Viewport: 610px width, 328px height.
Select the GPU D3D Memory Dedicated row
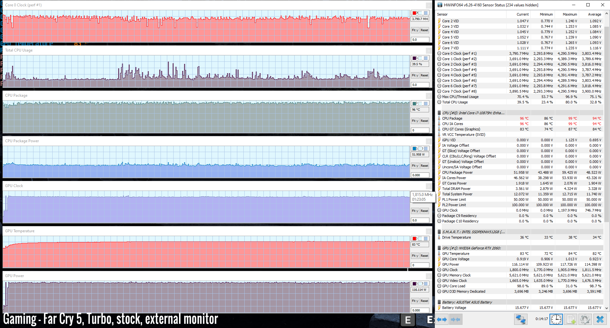520,291
